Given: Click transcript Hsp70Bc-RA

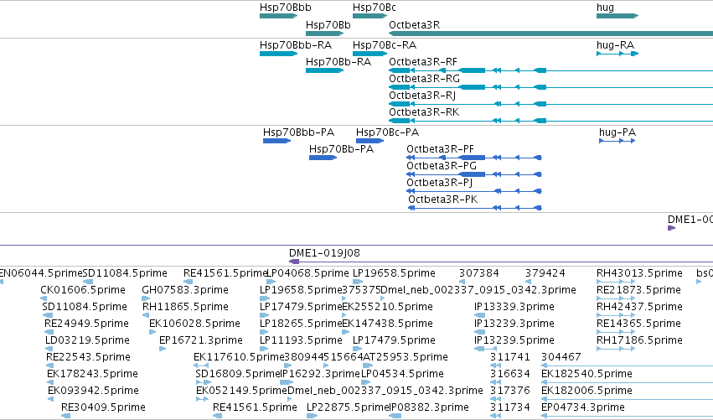Looking at the screenshot, I should tap(369, 54).
